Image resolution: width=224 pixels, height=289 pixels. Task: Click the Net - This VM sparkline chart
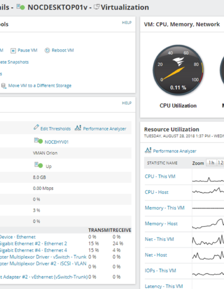pos(208,240)
